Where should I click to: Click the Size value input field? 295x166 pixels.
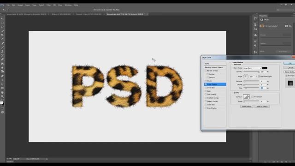tap(263, 88)
